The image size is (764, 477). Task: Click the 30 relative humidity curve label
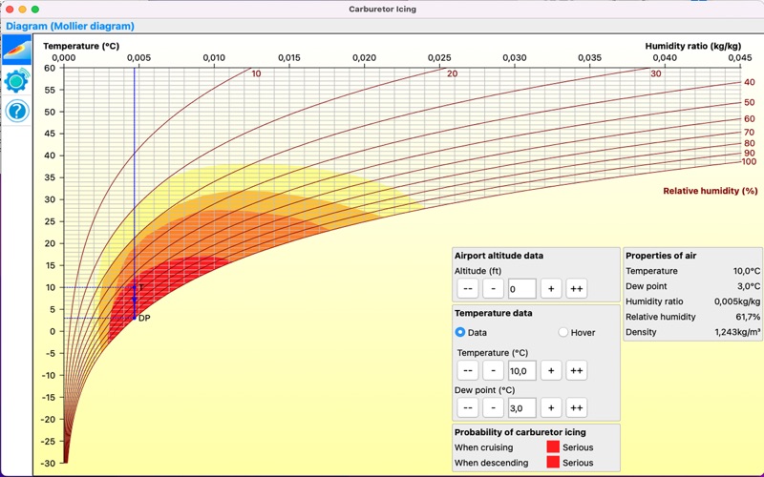[656, 74]
